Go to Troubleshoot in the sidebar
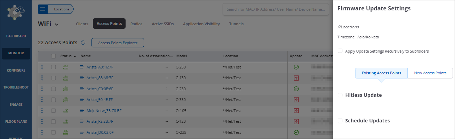455x139 pixels. (x=16, y=87)
